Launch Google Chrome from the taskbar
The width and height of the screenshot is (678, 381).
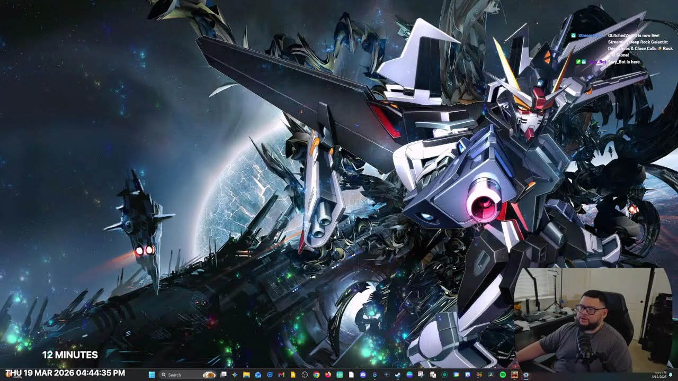(316, 375)
